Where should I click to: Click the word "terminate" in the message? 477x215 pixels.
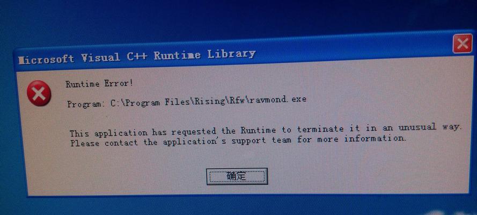(x=320, y=129)
